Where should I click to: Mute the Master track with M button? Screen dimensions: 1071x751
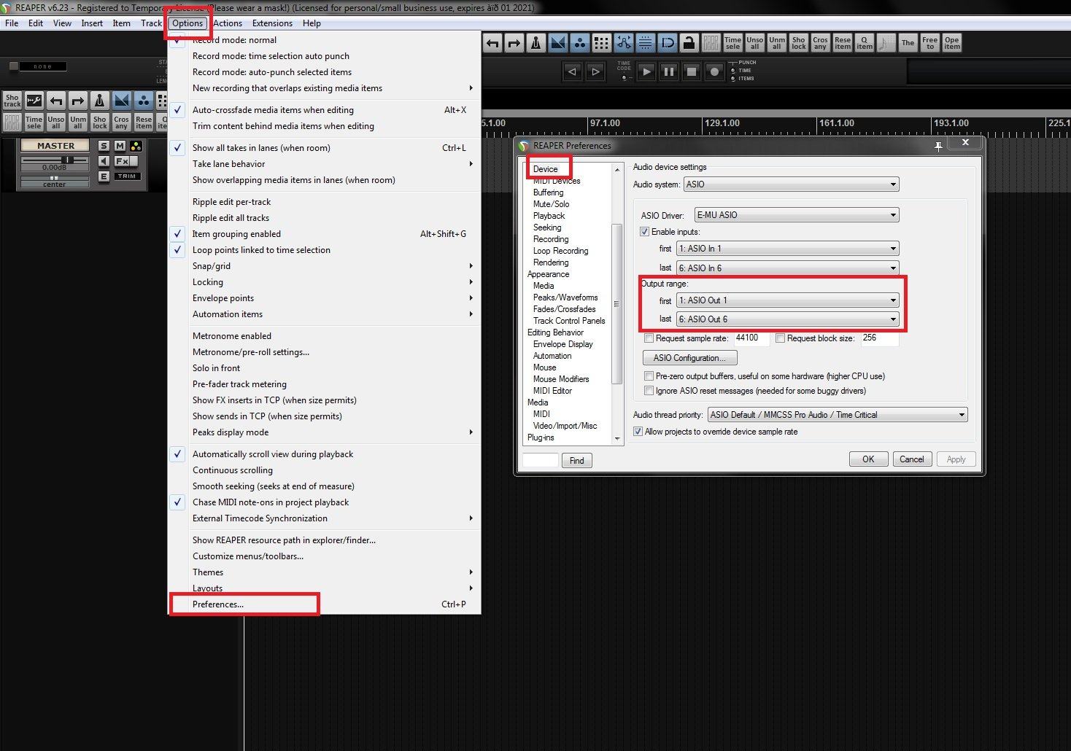pos(120,146)
